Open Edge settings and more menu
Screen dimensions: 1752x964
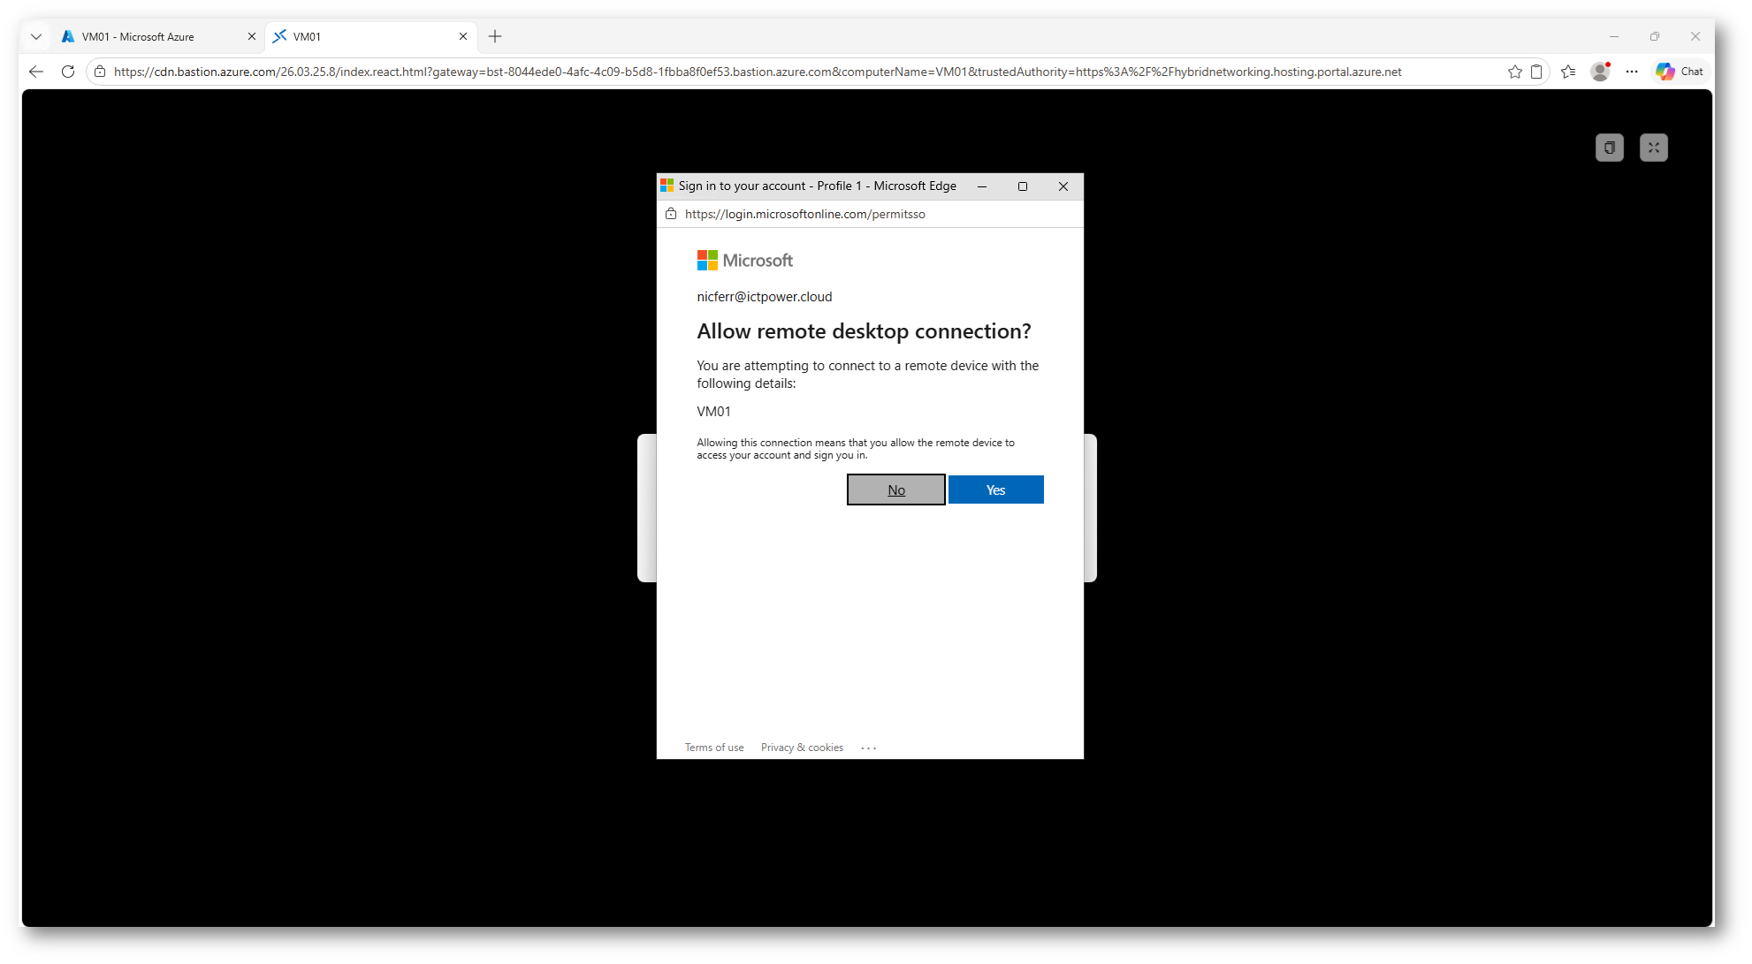tap(1632, 72)
